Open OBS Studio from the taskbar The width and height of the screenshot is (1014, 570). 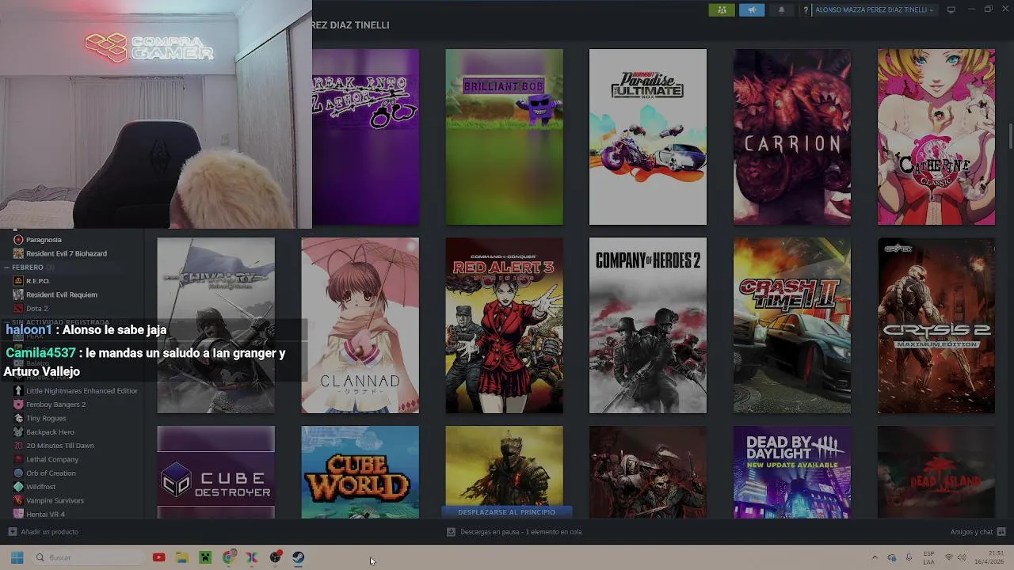click(275, 557)
